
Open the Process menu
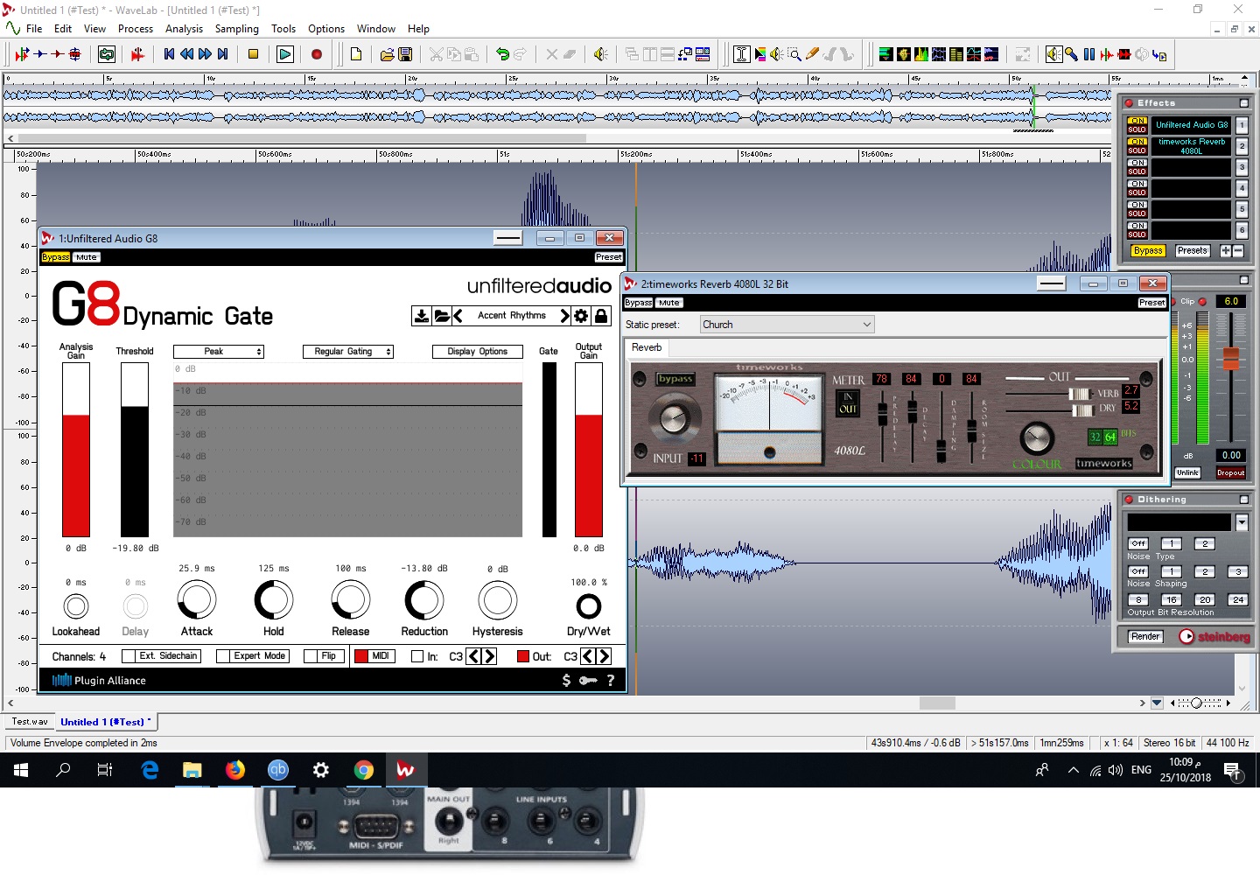point(136,29)
